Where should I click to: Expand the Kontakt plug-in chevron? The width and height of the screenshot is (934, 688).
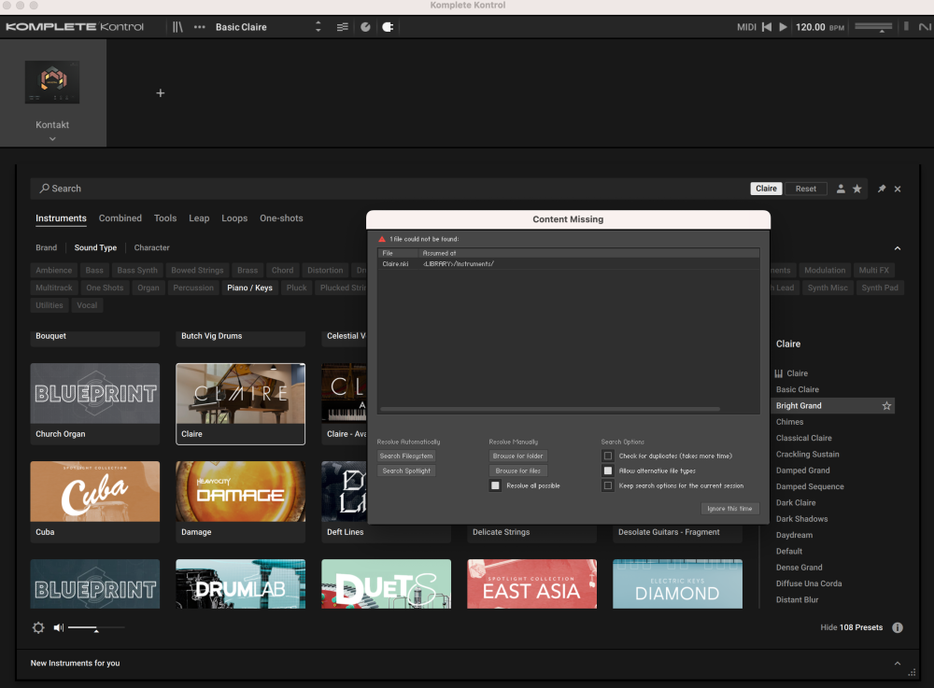tap(52, 139)
